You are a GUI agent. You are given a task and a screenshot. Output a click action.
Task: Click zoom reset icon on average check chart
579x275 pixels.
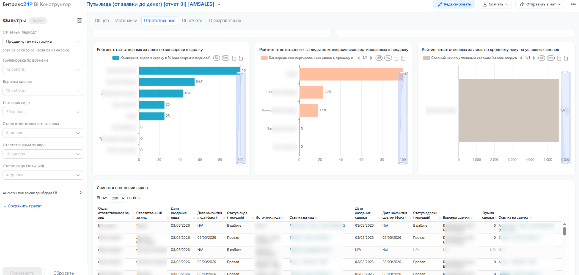(566, 58)
